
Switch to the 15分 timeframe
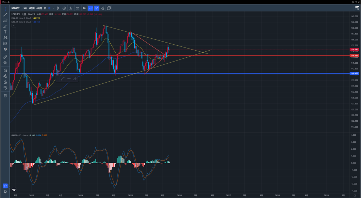24,8
